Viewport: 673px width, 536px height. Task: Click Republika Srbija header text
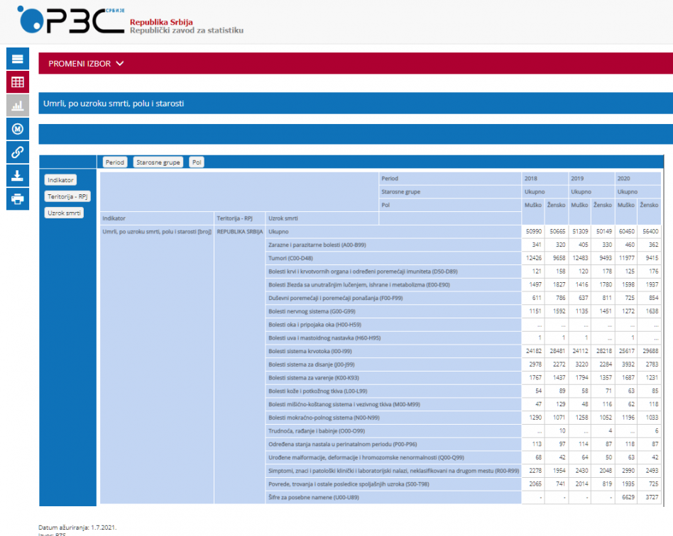click(161, 22)
